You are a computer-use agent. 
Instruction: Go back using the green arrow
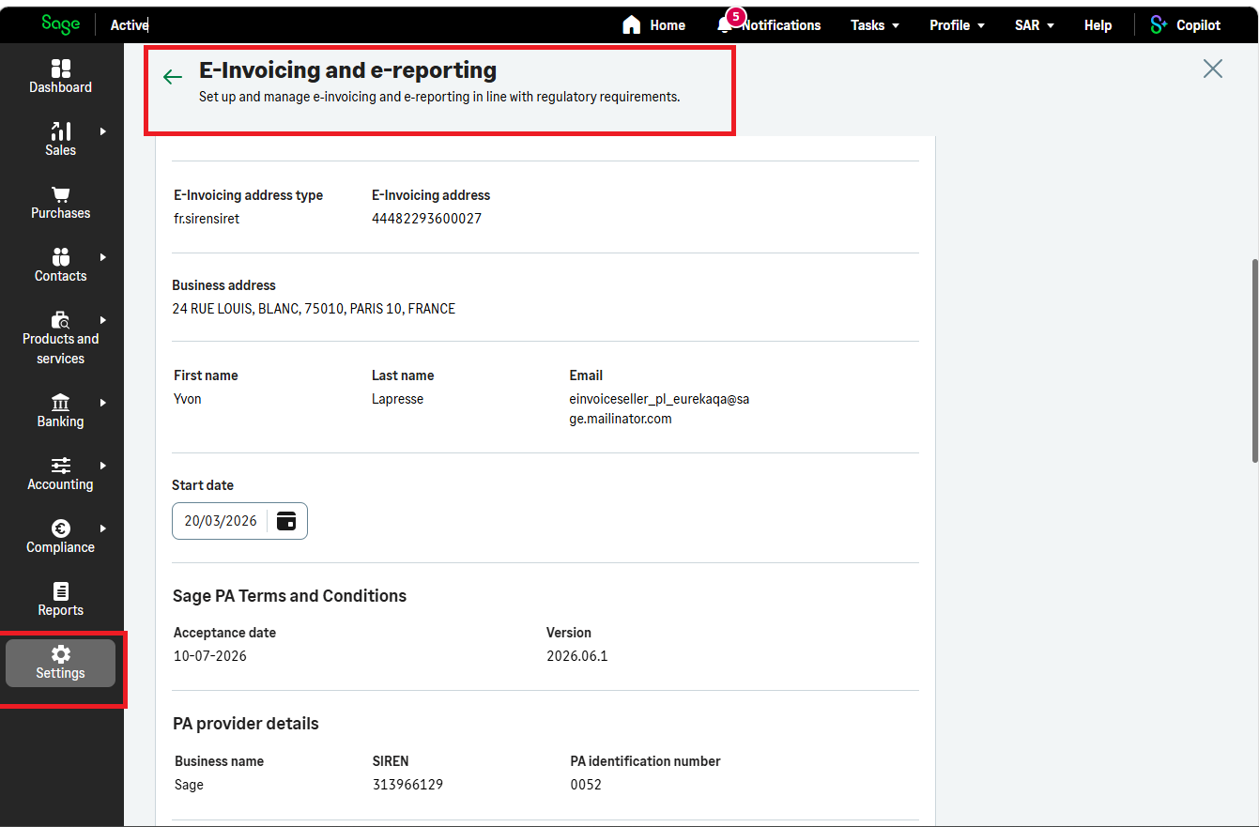(x=173, y=77)
